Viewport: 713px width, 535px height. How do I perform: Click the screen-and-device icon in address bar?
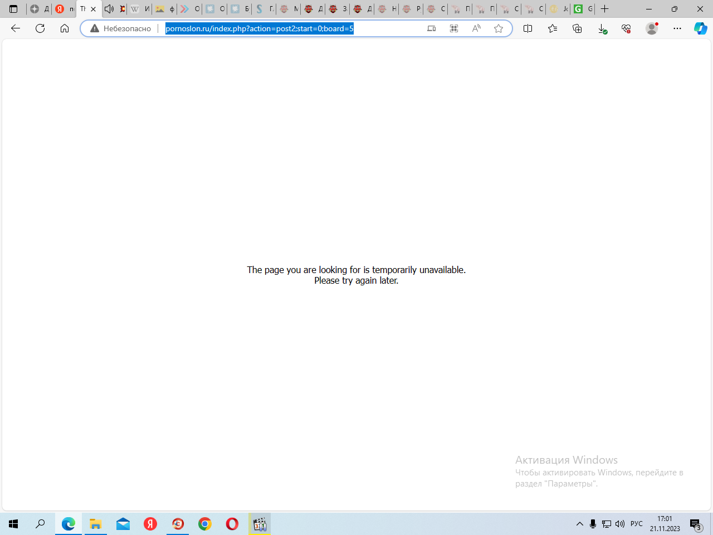click(431, 28)
